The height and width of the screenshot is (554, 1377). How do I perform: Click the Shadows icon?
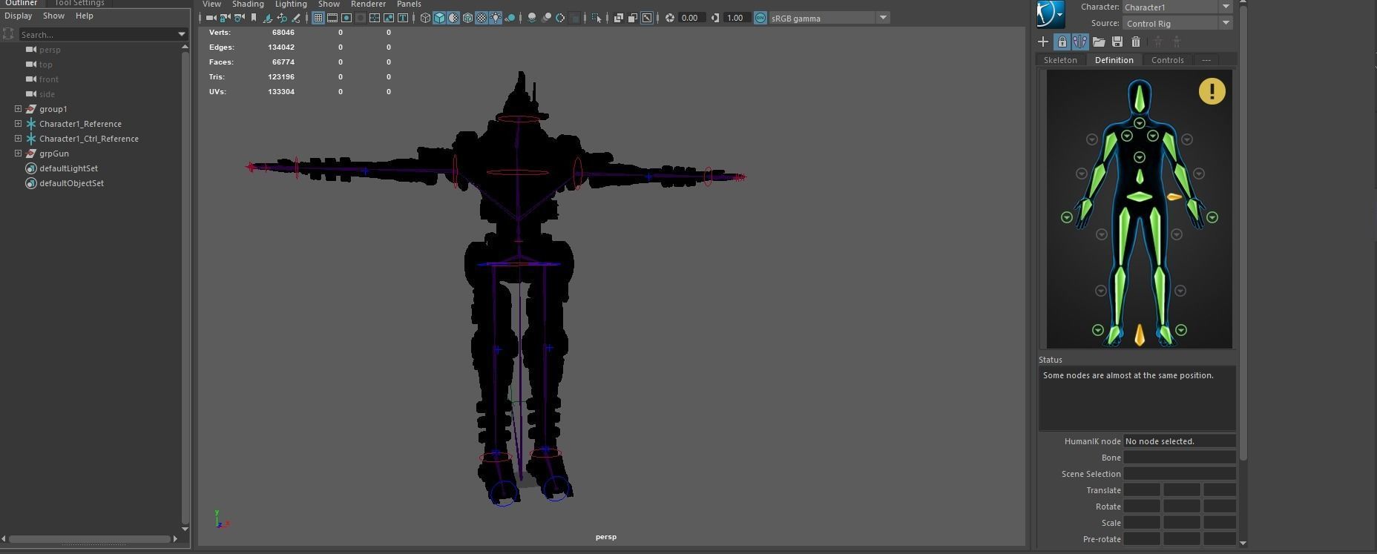pyautogui.click(x=510, y=18)
